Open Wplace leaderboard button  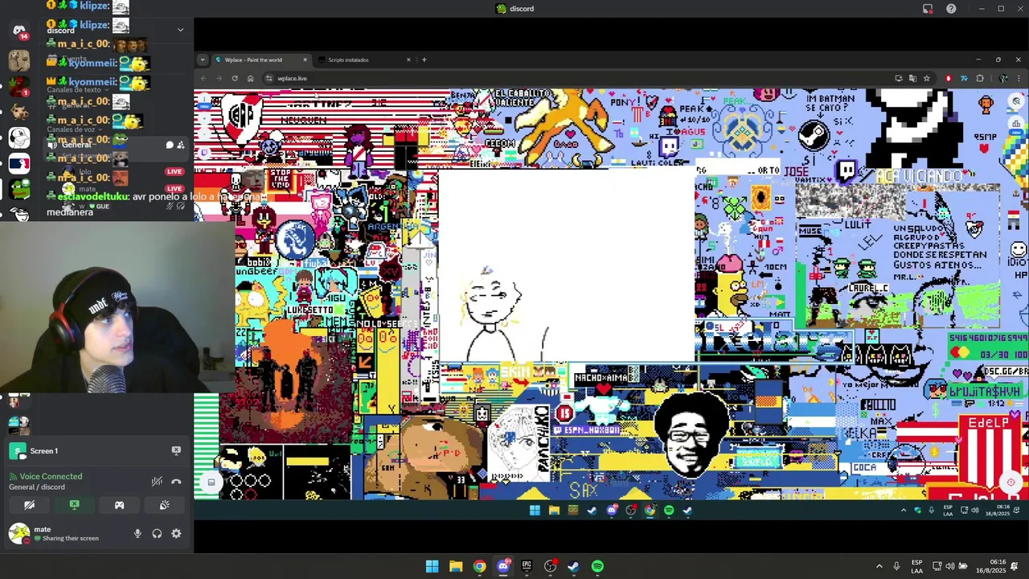[1017, 124]
